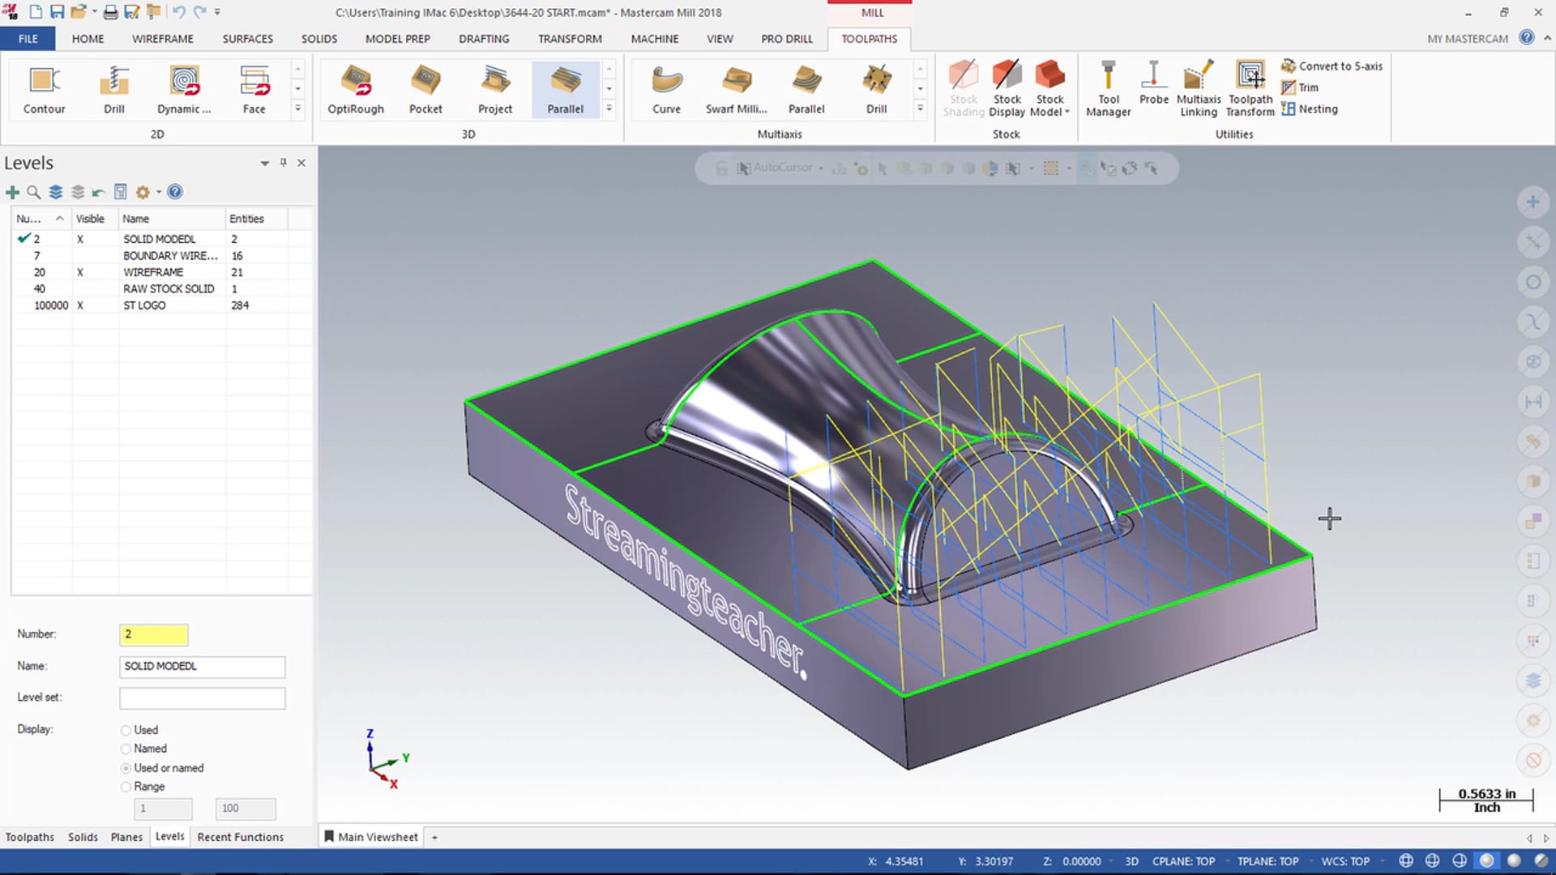1556x875 pixels.
Task: Add a new level with plus icon
Action: point(12,192)
